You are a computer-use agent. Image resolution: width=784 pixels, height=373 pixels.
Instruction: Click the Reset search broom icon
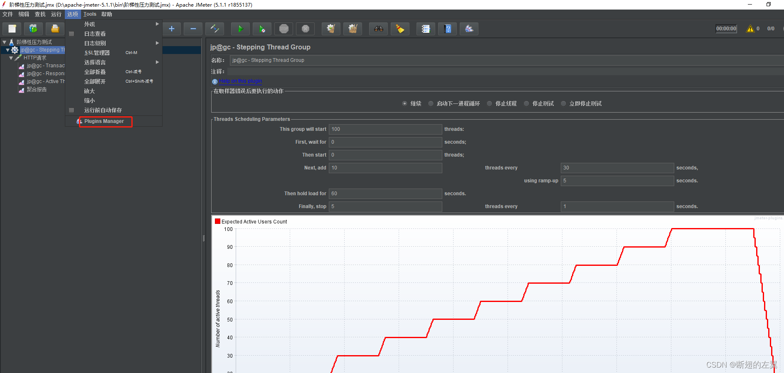(400, 29)
